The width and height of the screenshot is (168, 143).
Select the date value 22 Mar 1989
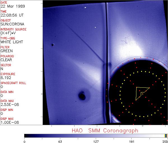pyautogui.click(x=11, y=6)
